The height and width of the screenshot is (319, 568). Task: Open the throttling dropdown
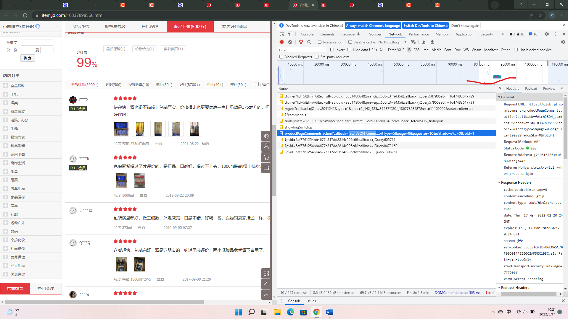point(392,42)
